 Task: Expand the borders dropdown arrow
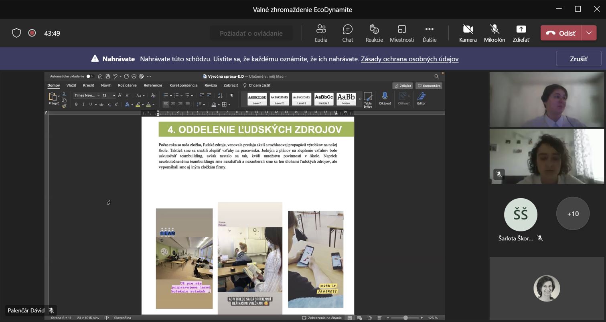point(229,104)
